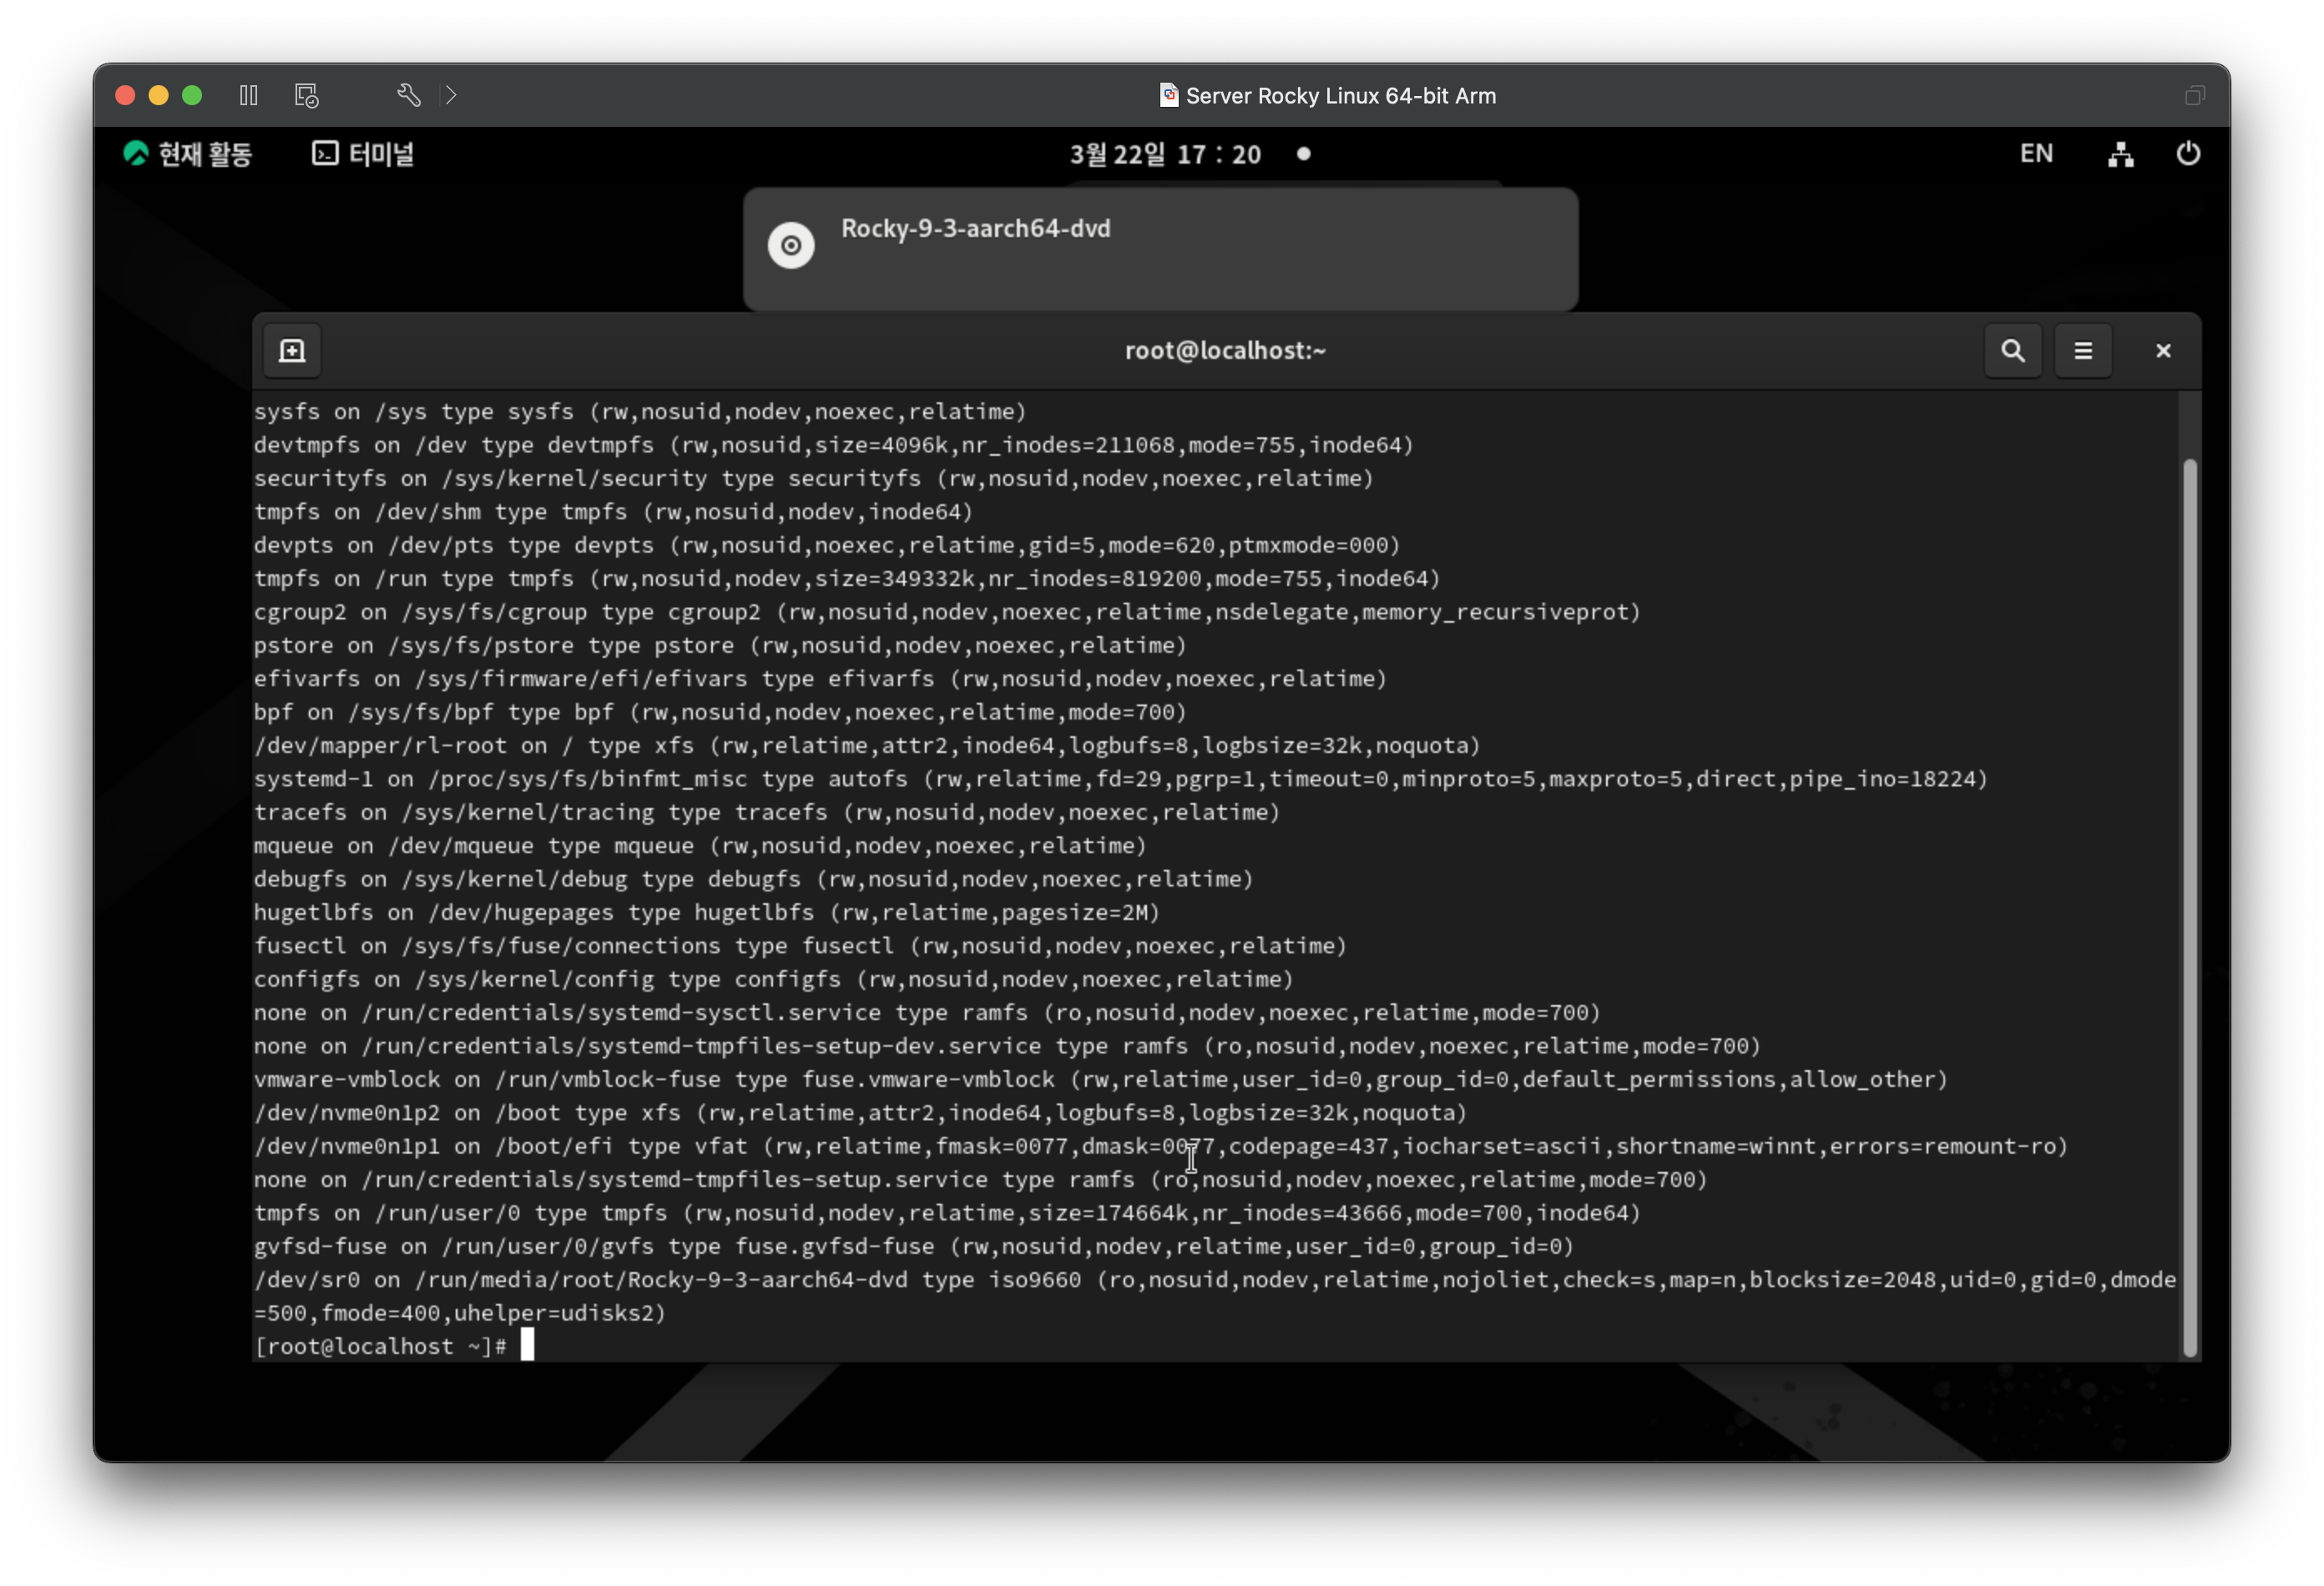Expand the toolbar forward chevron
The width and height of the screenshot is (2324, 1586).
point(451,95)
